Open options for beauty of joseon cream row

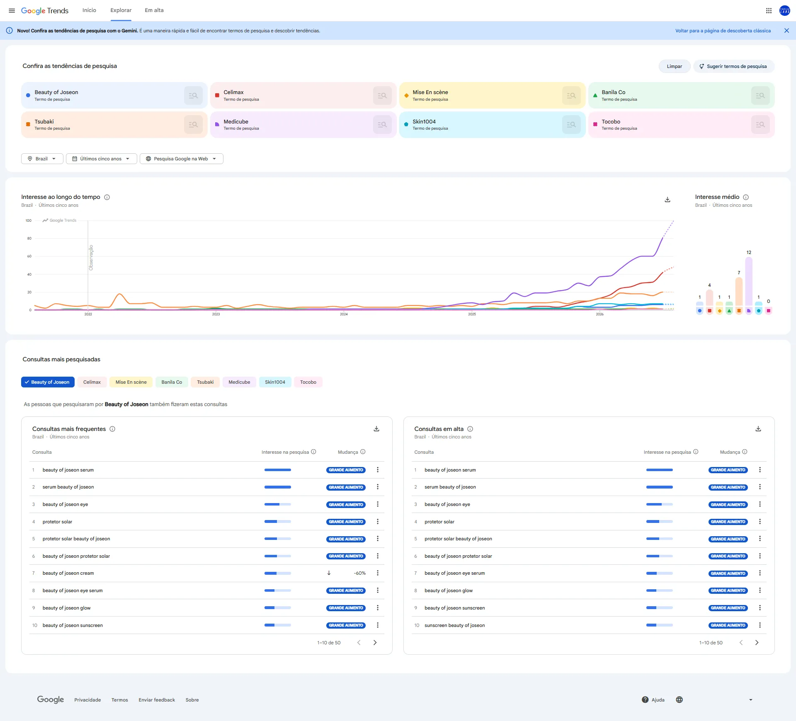(378, 573)
